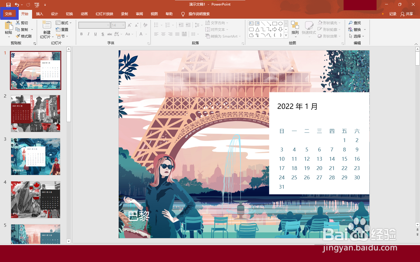Image resolution: width=420 pixels, height=262 pixels.
Task: Click the clear formatting icon
Action: coord(145,25)
